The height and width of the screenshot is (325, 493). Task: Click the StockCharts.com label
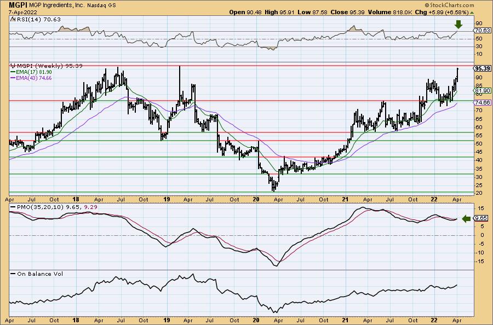tap(449, 5)
